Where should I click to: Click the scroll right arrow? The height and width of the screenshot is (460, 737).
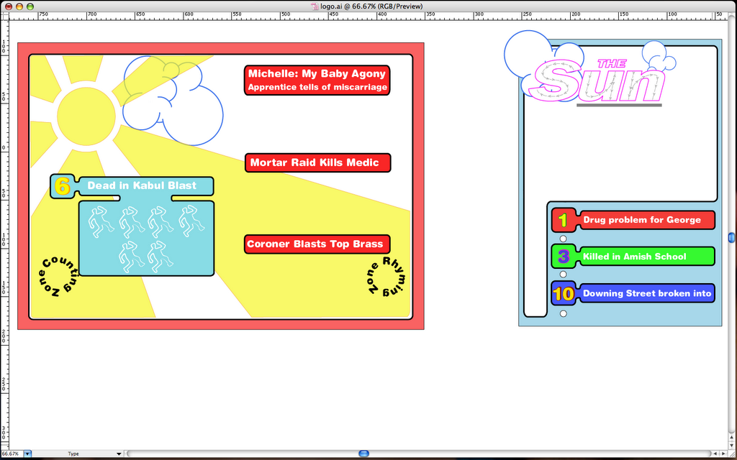723,454
